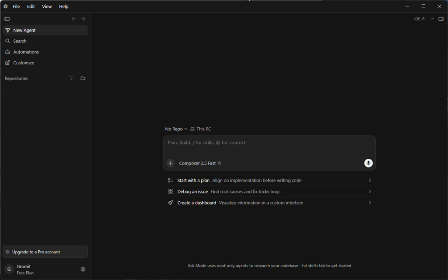Image resolution: width=448 pixels, height=280 pixels.
Task: Open the View menu
Action: (x=47, y=6)
